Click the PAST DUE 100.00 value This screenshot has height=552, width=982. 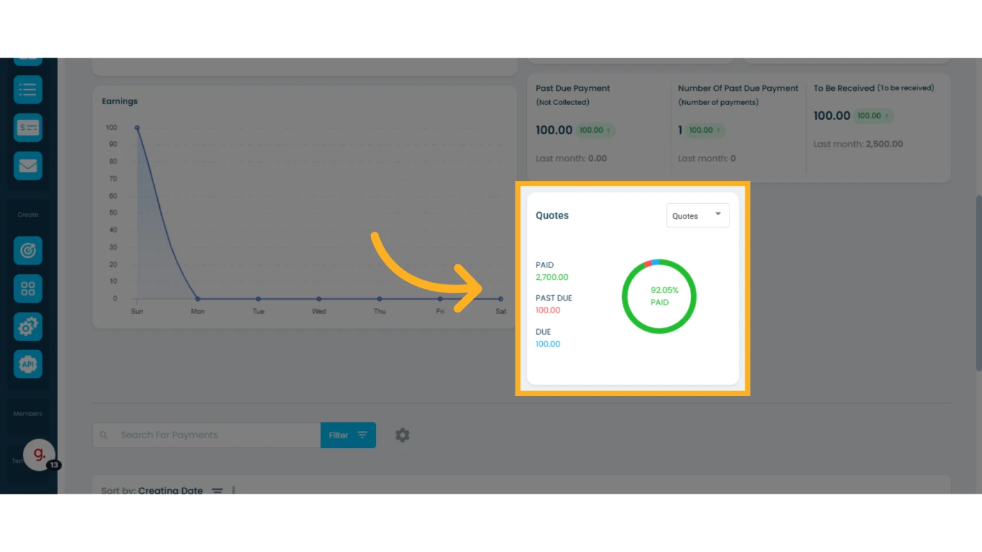(x=548, y=310)
